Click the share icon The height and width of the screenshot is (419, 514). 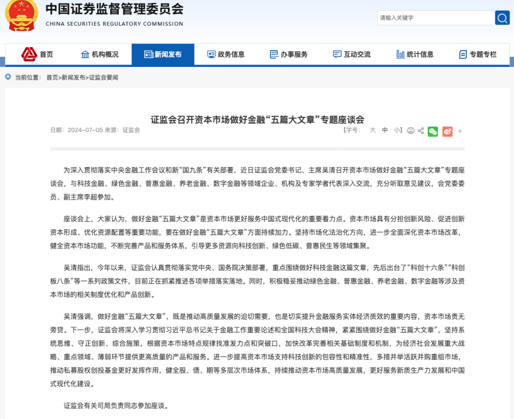tap(421, 131)
